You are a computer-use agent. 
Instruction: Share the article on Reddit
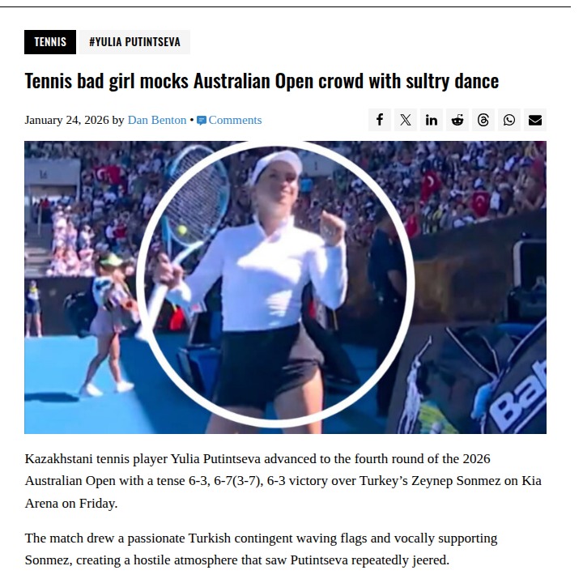(x=457, y=120)
